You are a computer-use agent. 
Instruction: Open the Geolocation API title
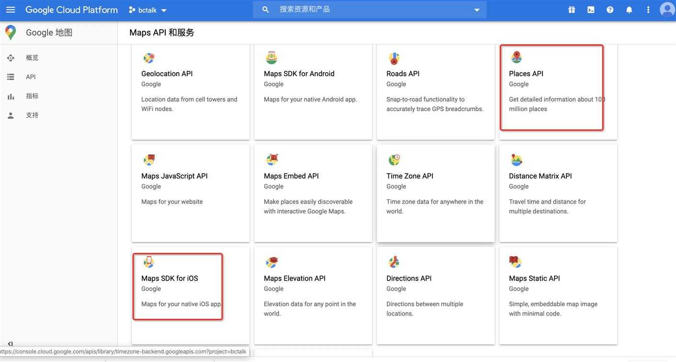pos(167,74)
